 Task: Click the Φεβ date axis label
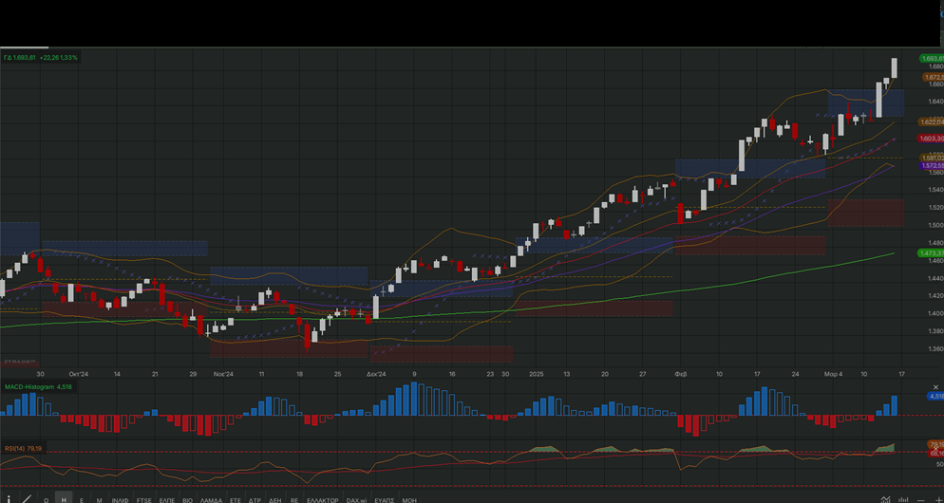(681, 374)
